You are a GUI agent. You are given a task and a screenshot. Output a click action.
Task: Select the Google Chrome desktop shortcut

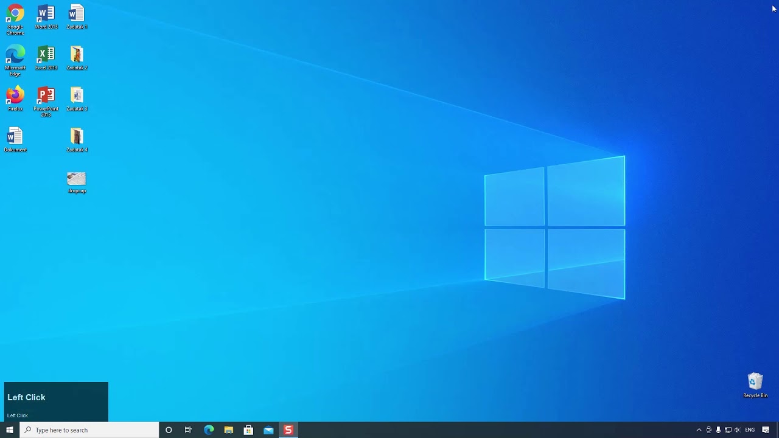15,20
